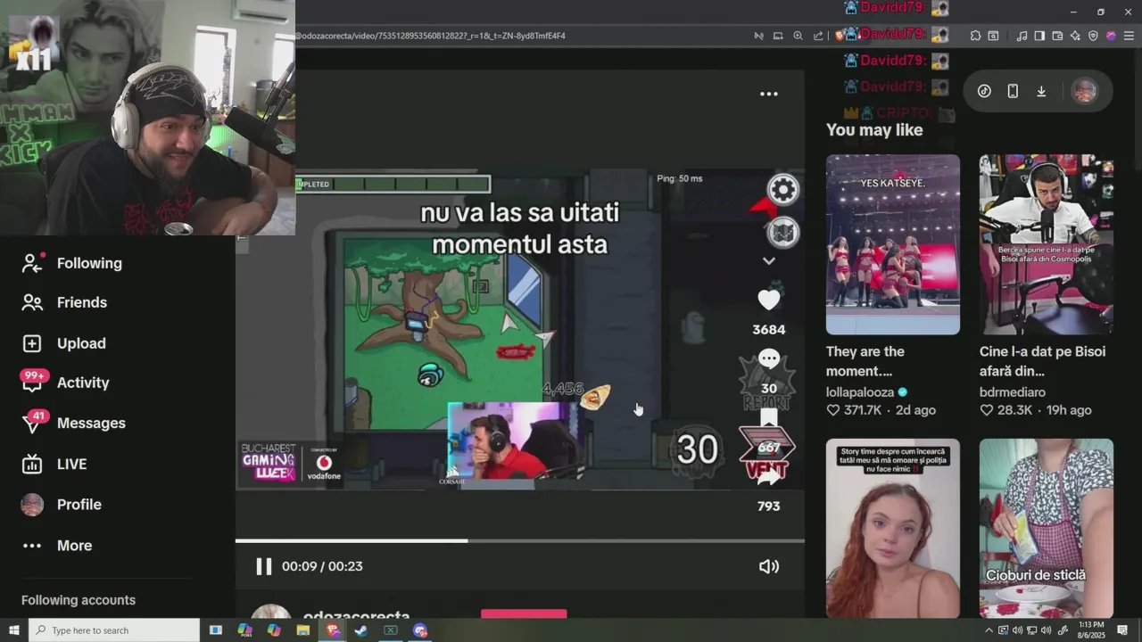Click the browser address bar URL
Image resolution: width=1142 pixels, height=642 pixels.
431,36
